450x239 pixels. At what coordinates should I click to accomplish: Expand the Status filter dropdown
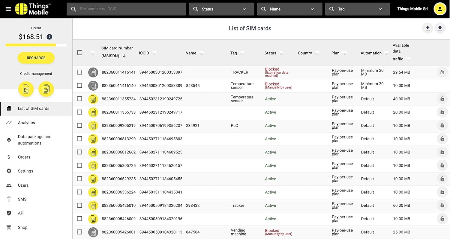tap(221, 9)
